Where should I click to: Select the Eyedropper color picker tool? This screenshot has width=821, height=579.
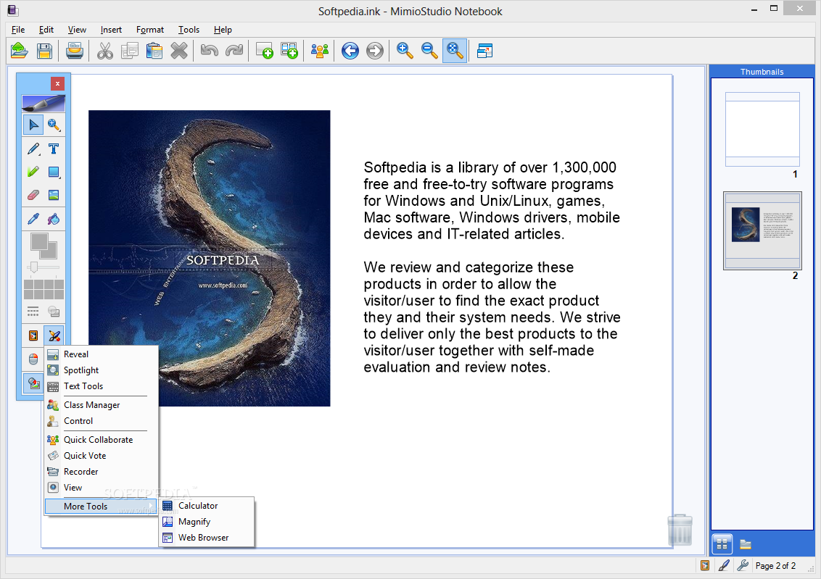coord(33,219)
